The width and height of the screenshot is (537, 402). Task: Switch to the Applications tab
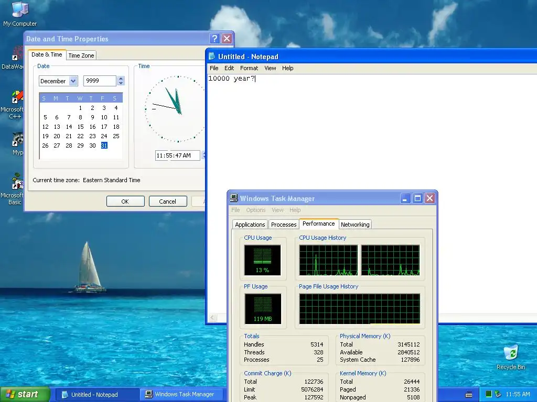250,225
